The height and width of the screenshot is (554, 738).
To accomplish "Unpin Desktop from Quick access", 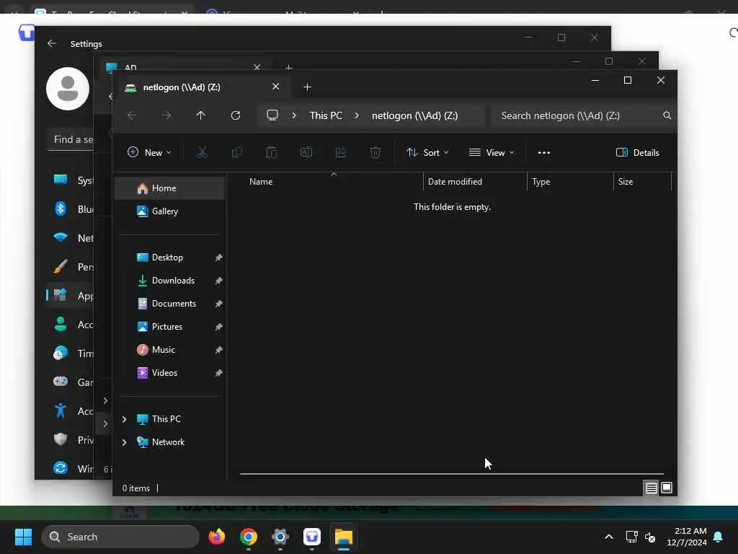I will pyautogui.click(x=218, y=258).
